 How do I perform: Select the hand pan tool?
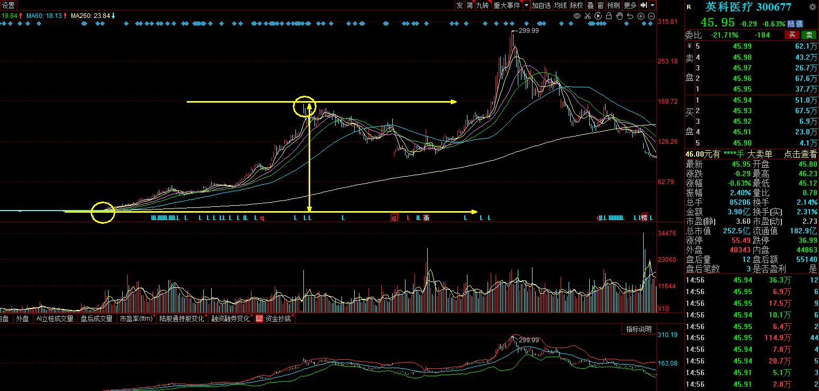pos(619,16)
